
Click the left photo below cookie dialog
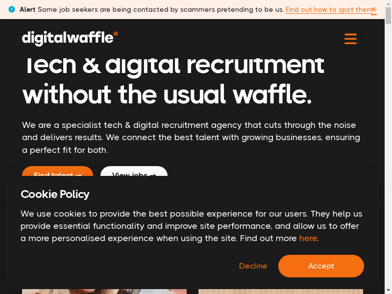[104, 292]
